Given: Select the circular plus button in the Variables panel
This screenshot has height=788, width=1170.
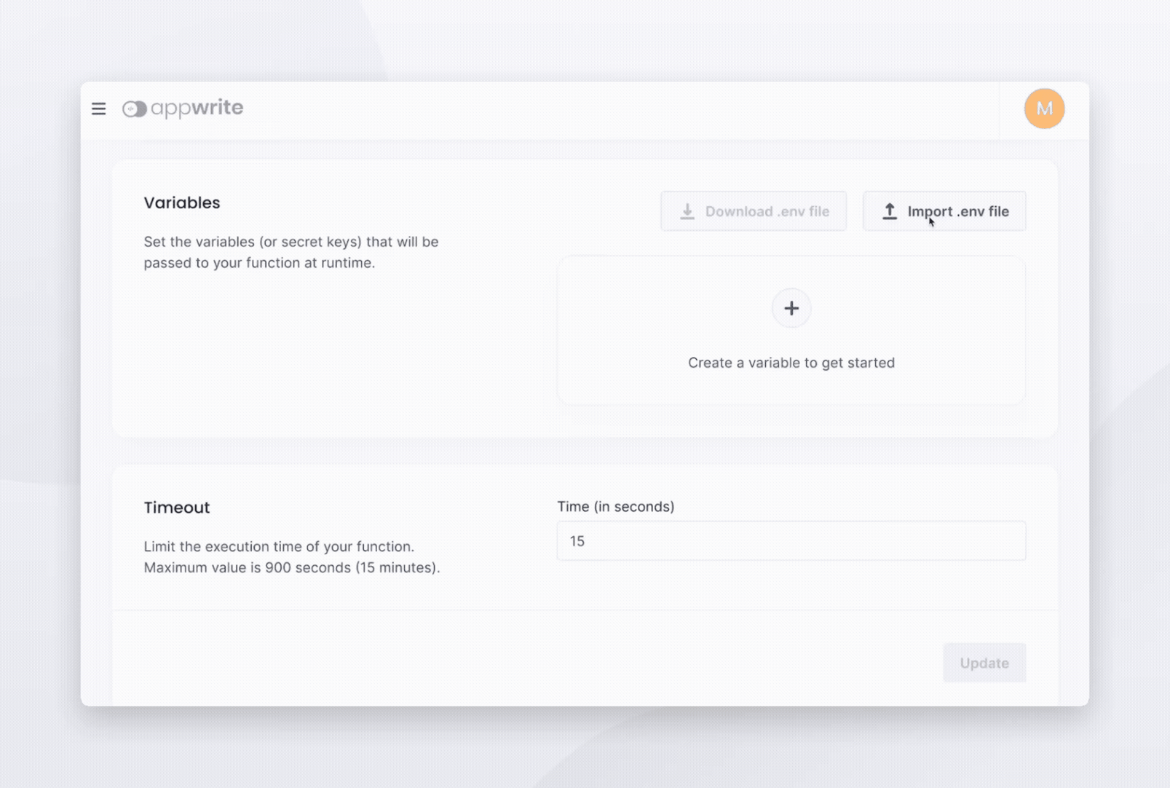Looking at the screenshot, I should (x=791, y=308).
